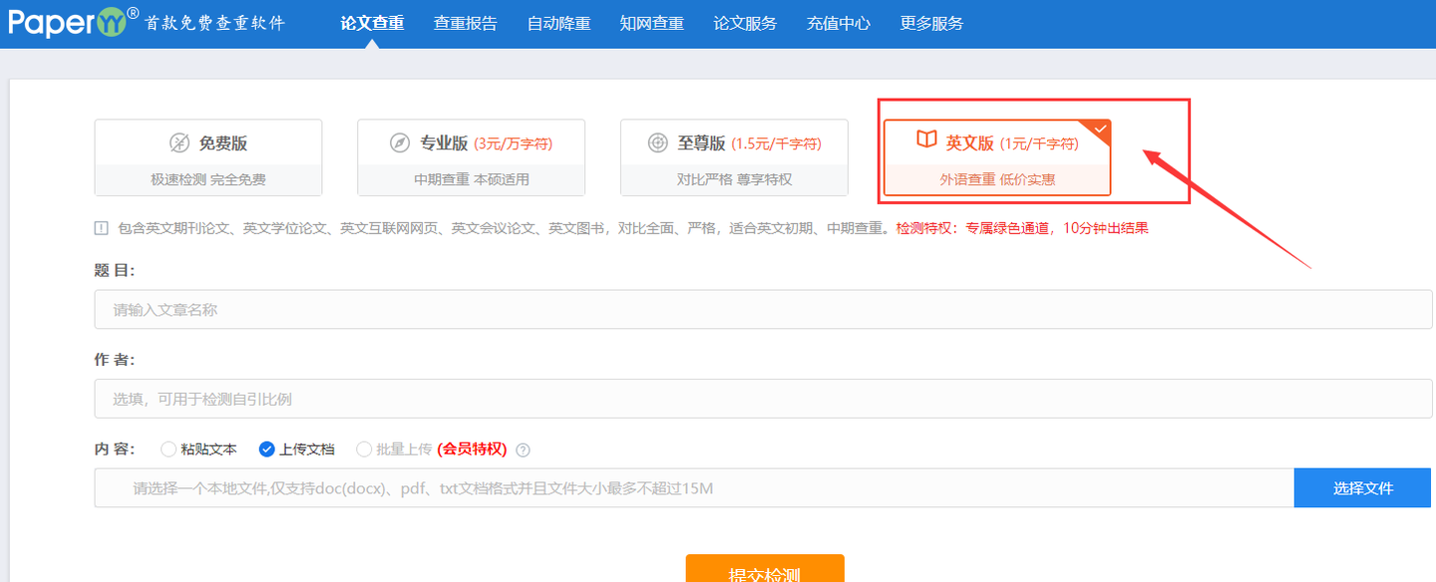Screen dimensions: 1436x582
Task: Click the info icon before the description text
Action: tap(101, 227)
